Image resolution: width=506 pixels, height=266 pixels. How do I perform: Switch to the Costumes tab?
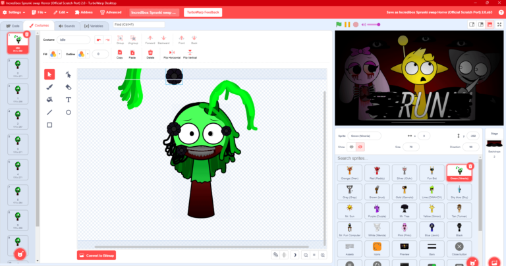click(x=39, y=26)
